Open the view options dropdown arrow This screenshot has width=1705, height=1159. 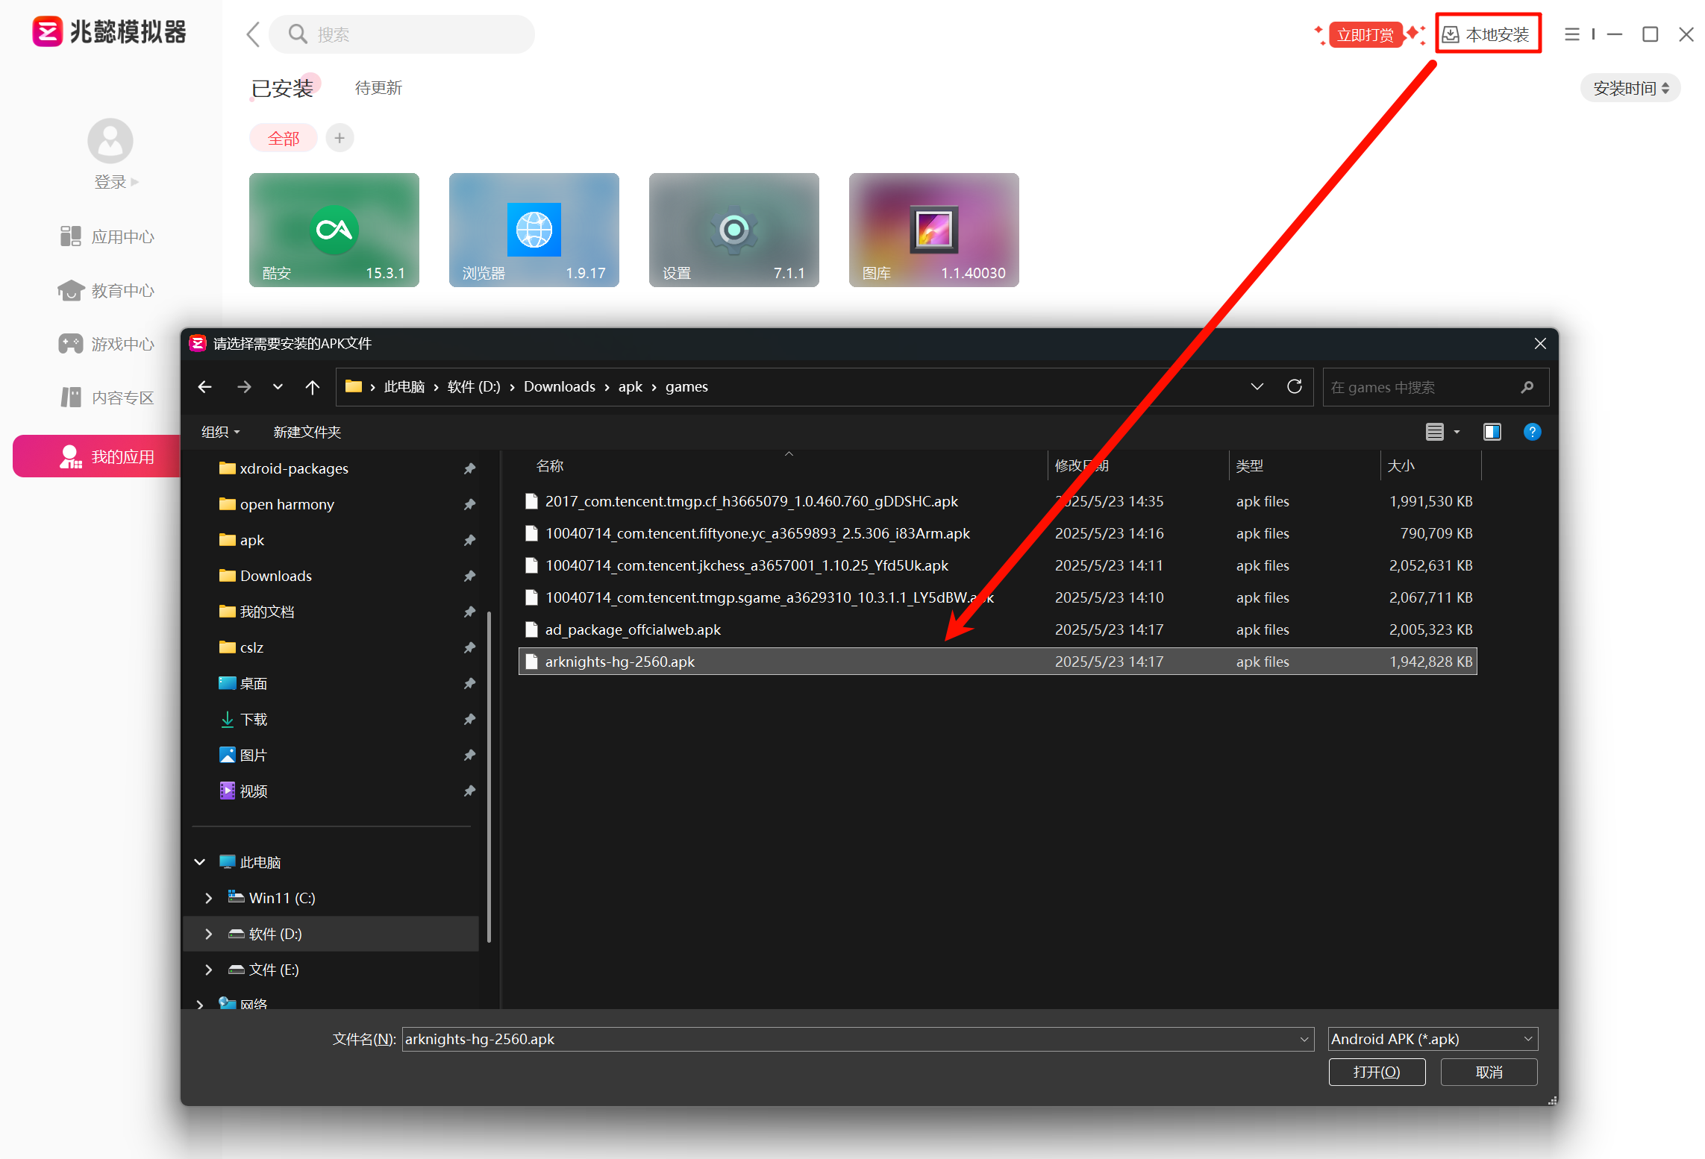(1457, 432)
